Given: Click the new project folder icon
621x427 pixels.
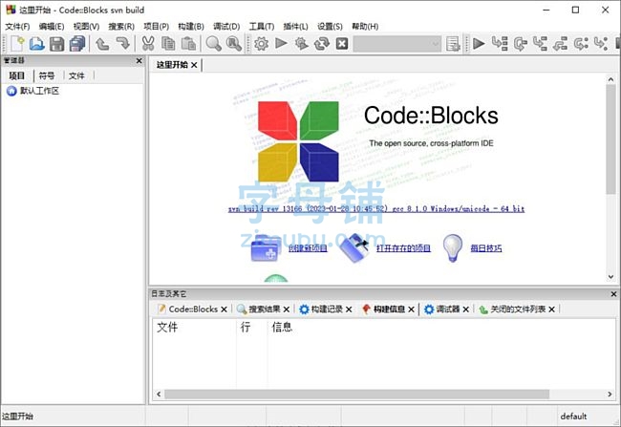Looking at the screenshot, I should pyautogui.click(x=265, y=248).
